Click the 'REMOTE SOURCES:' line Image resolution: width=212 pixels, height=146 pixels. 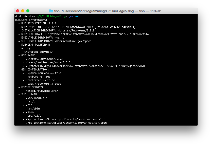tap(31, 87)
